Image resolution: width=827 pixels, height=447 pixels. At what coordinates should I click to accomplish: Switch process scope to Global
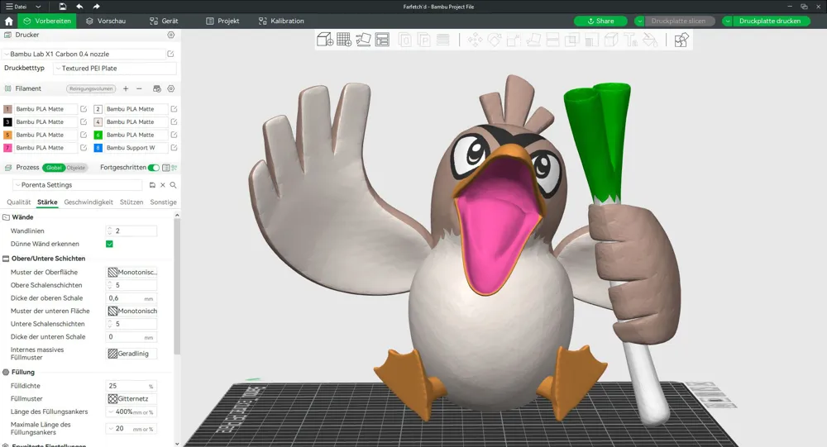[x=54, y=168]
